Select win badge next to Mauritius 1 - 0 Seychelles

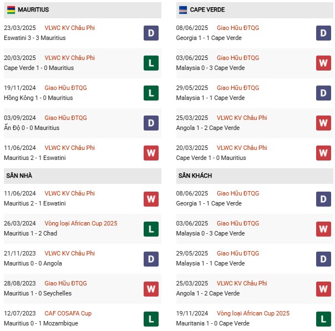151,288
